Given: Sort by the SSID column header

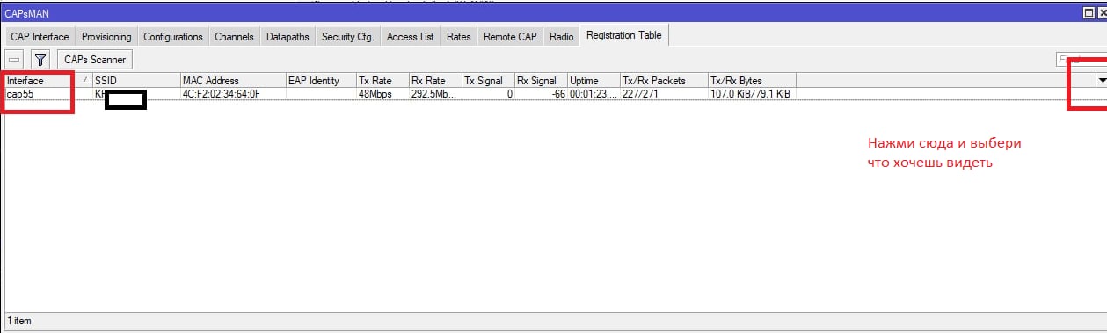Looking at the screenshot, I should tap(135, 81).
